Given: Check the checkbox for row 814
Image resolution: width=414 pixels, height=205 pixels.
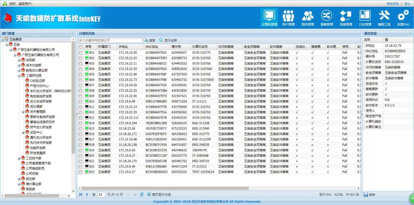Looking at the screenshot, I should pos(80,123).
